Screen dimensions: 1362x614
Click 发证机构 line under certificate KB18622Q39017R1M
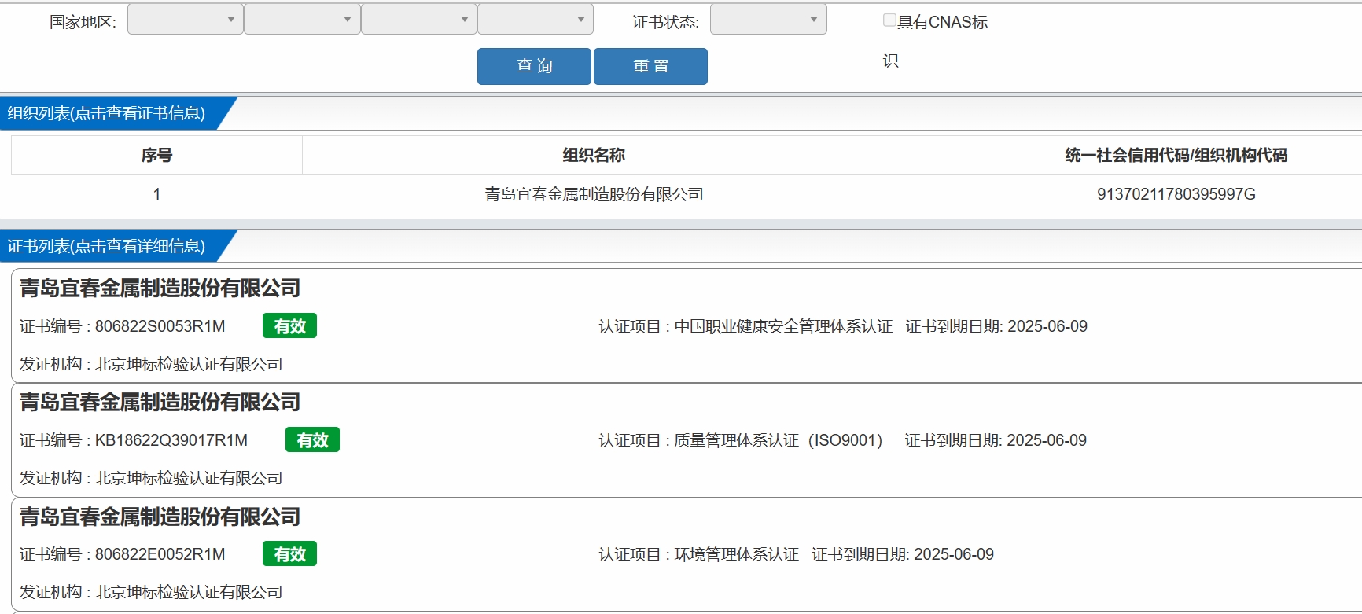(151, 478)
